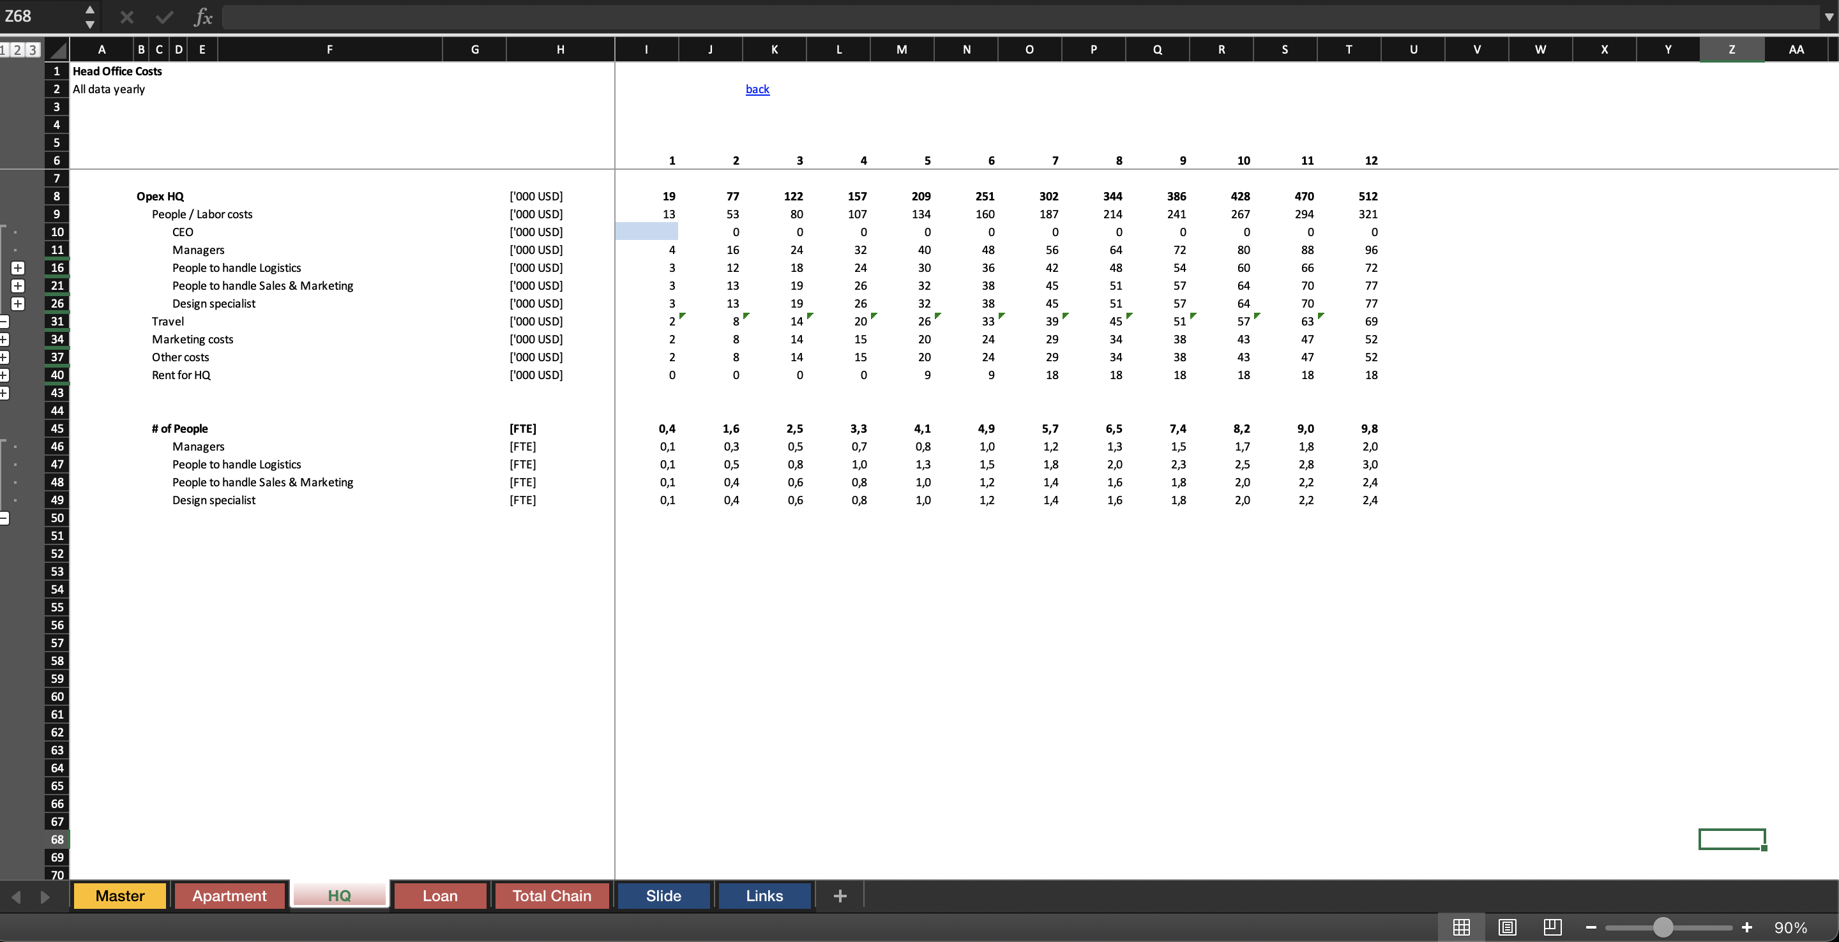This screenshot has height=942, width=1839.
Task: Click the zoom in plus icon
Action: click(x=1747, y=927)
